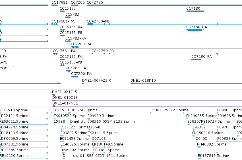
Task: Select protein CG7180-PA label
Action: [202, 57]
